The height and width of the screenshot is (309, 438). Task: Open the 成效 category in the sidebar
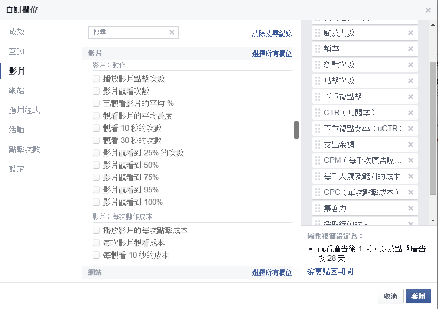17,32
